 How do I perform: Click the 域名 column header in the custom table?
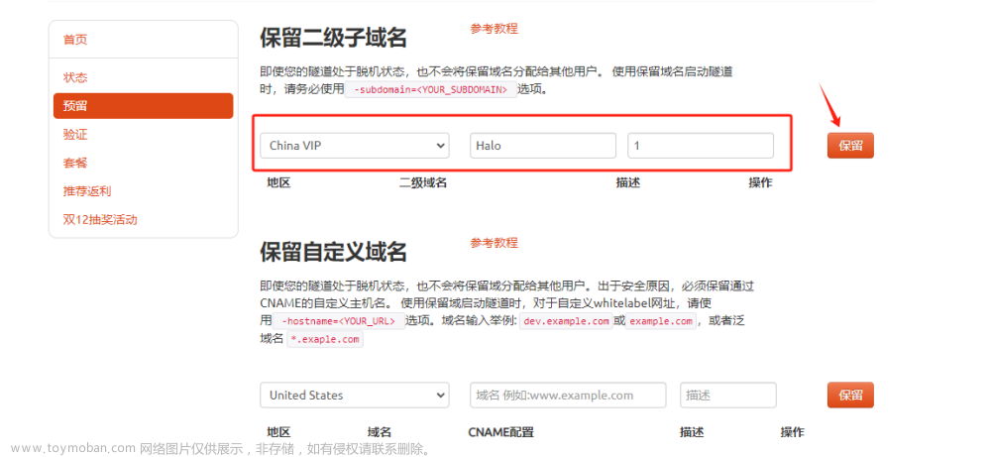pos(380,432)
